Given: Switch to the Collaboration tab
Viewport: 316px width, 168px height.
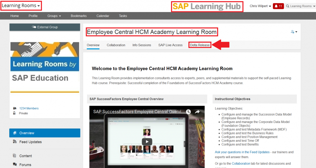Looking at the screenshot, I should [116, 45].
